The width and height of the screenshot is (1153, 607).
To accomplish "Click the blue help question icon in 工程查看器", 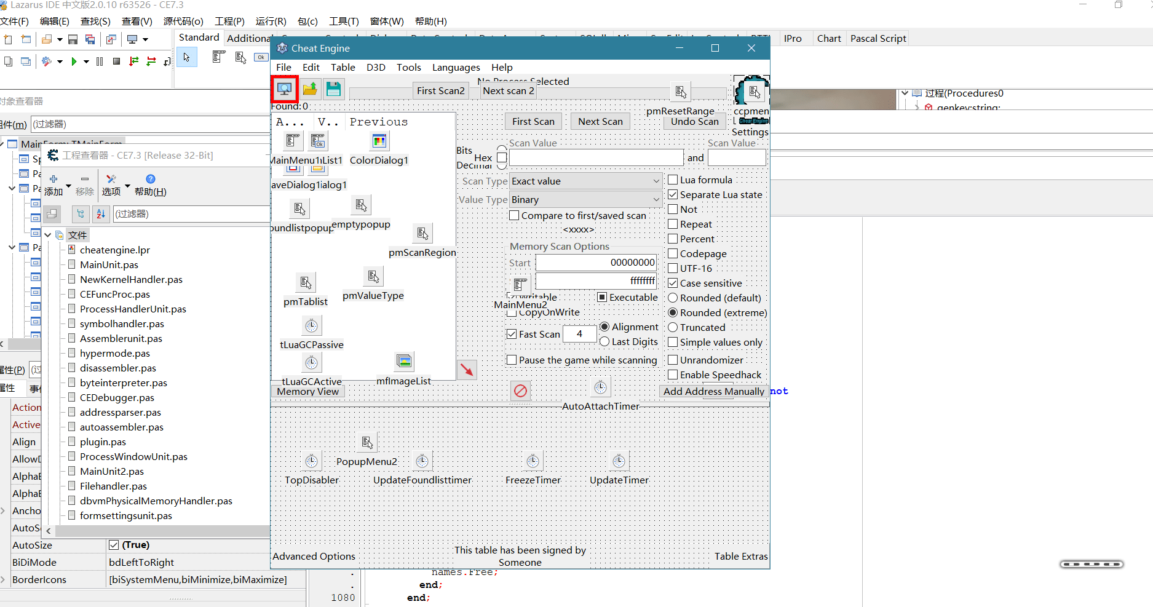I will pyautogui.click(x=151, y=179).
